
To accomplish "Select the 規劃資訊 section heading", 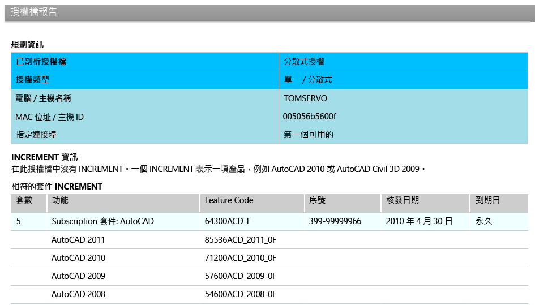I will point(27,44).
